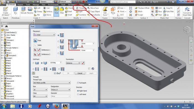Enable the Full Depth checkbox
Image resolution: width=194 pixels, height=109 pixels.
pyautogui.click(x=78, y=83)
